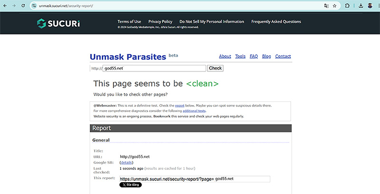Image resolution: width=380 pixels, height=194 pixels.
Task: Follow the report link in webmaster note
Action: pos(180,106)
